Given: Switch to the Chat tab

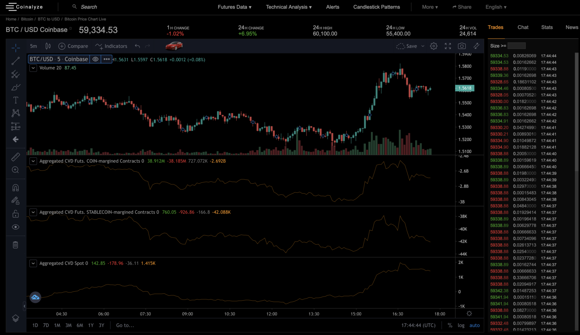Looking at the screenshot, I should 523,27.
